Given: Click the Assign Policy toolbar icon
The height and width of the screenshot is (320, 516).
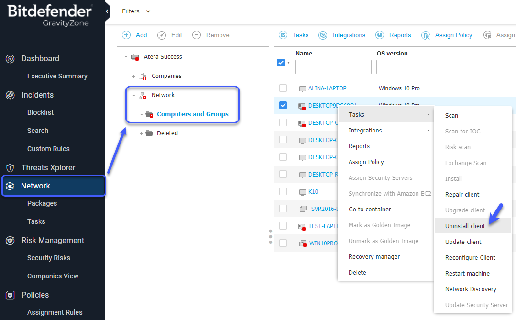Looking at the screenshot, I should [426, 35].
